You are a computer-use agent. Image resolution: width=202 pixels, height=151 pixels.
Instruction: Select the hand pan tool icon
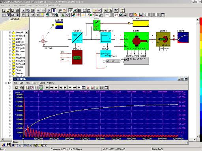coord(71,10)
